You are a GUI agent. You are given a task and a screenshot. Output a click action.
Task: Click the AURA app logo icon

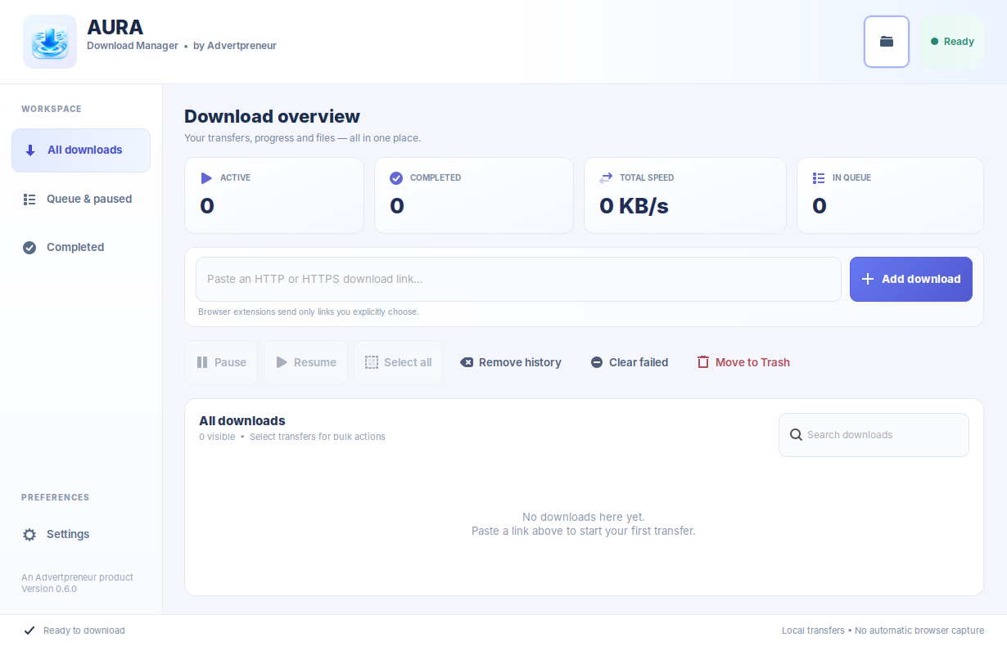click(50, 42)
